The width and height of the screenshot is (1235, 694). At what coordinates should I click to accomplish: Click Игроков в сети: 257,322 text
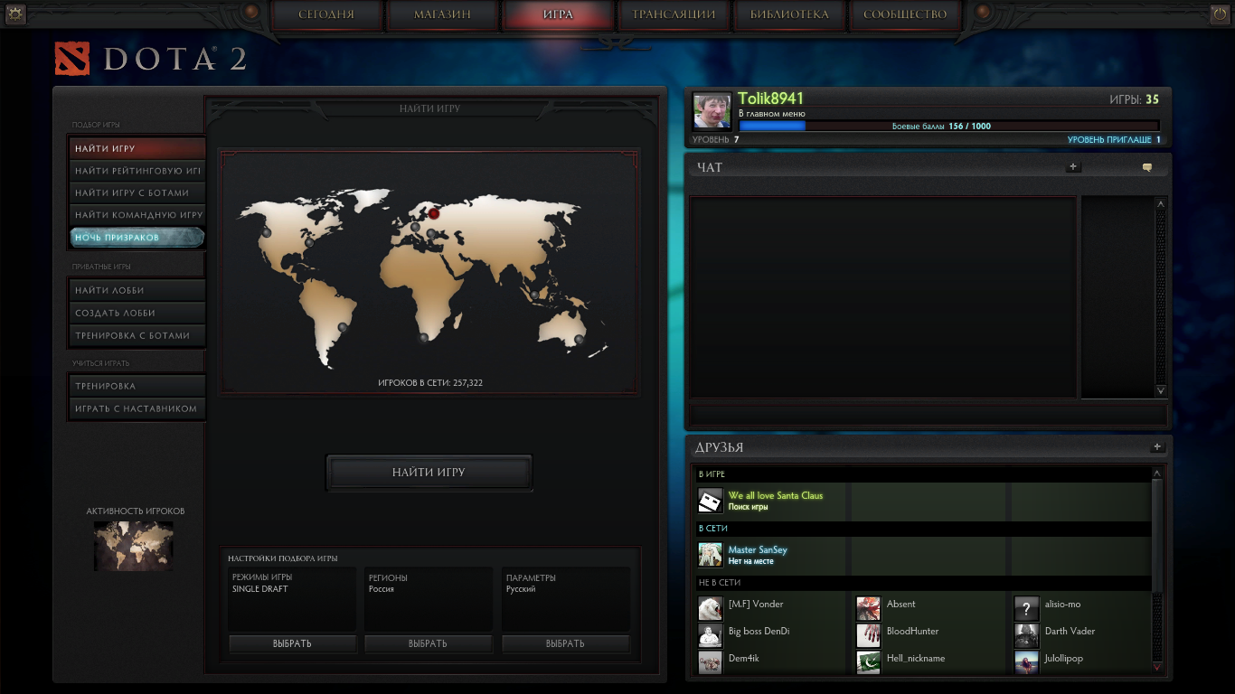[430, 383]
